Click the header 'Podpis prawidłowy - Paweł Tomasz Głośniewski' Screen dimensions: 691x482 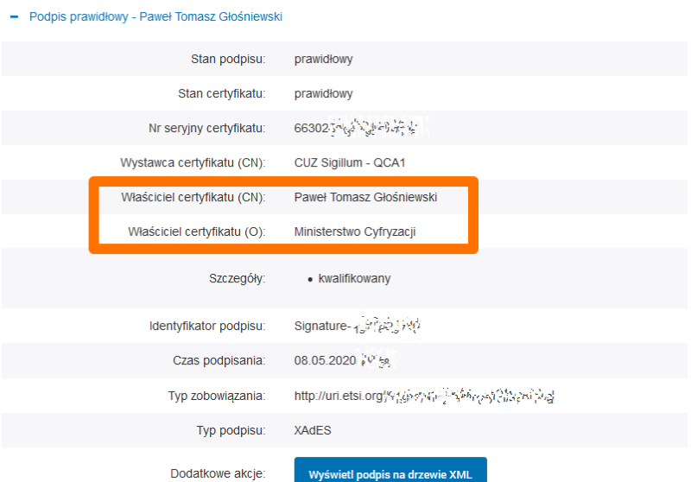(155, 16)
